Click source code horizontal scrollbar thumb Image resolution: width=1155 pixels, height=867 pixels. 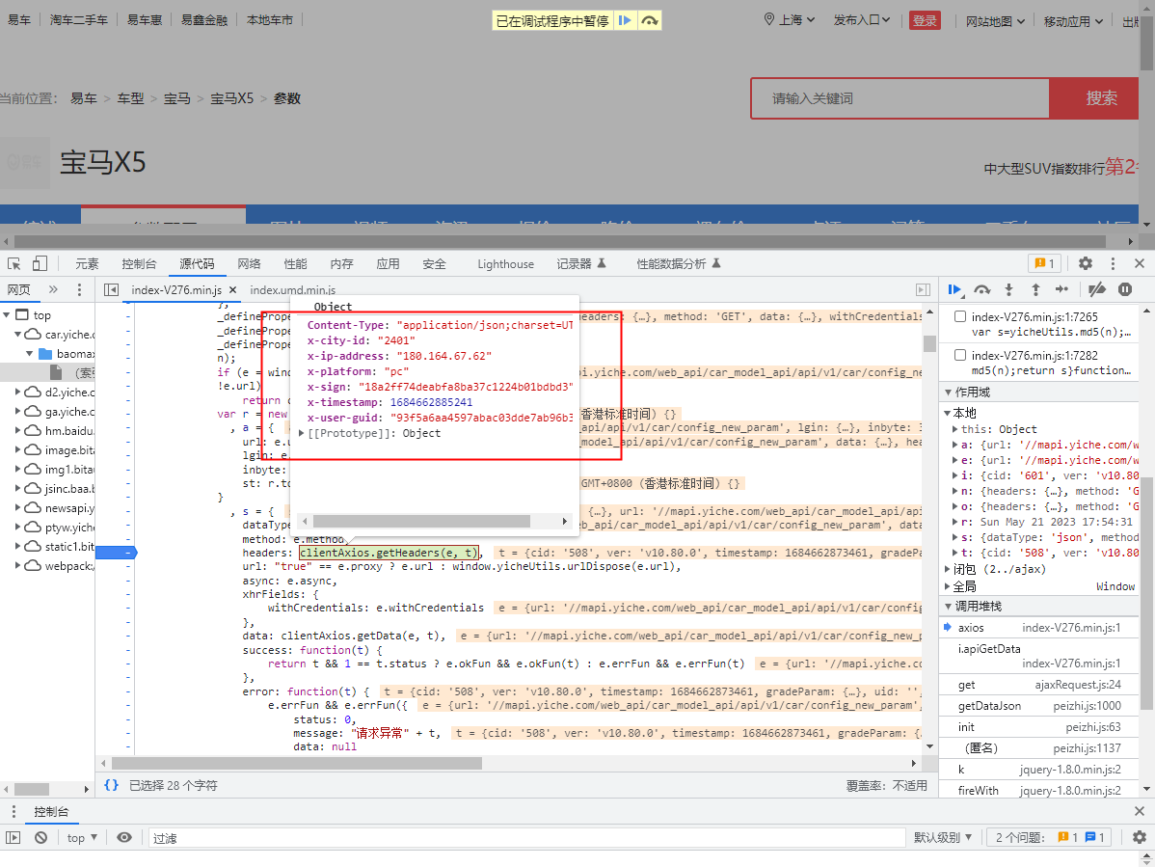(297, 763)
